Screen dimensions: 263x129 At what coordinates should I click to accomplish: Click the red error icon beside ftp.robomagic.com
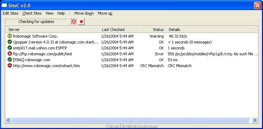pos(10,54)
